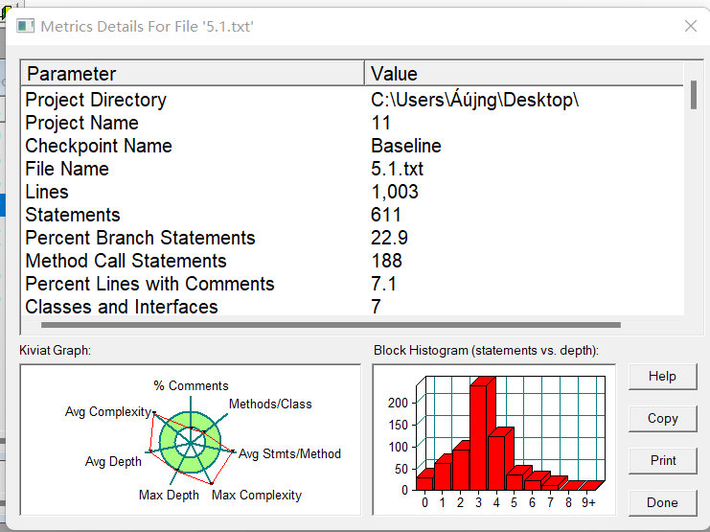The height and width of the screenshot is (532, 710).
Task: Select the Lines parameter row
Action: pos(353,192)
